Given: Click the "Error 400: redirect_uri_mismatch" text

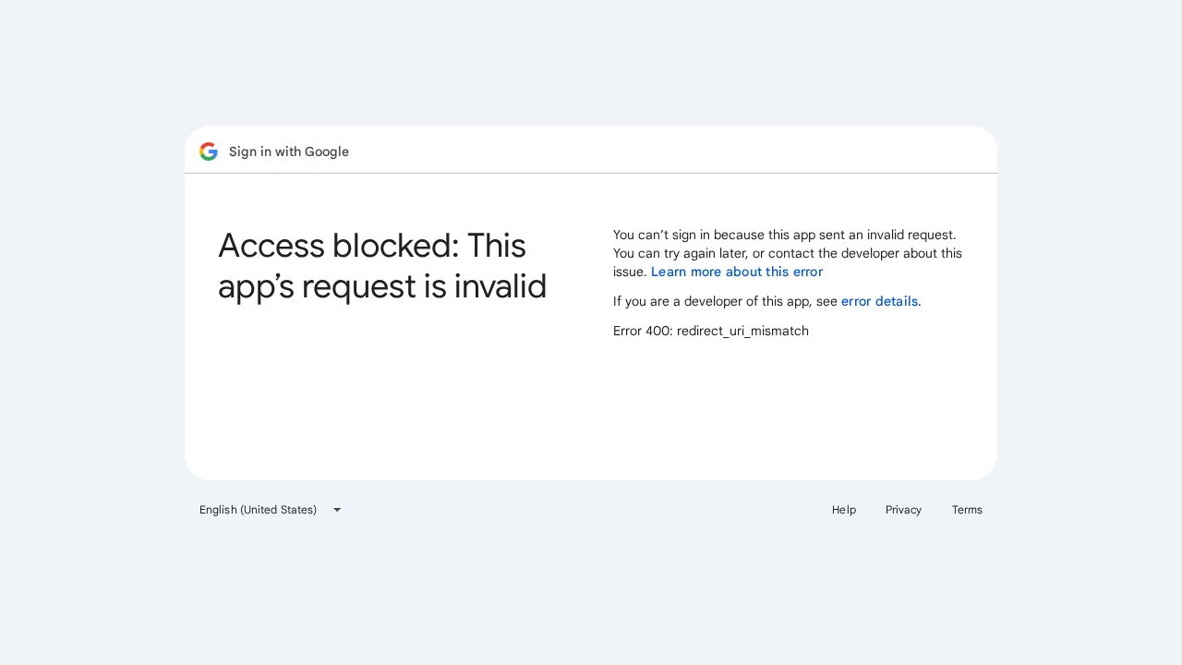Looking at the screenshot, I should coord(710,331).
